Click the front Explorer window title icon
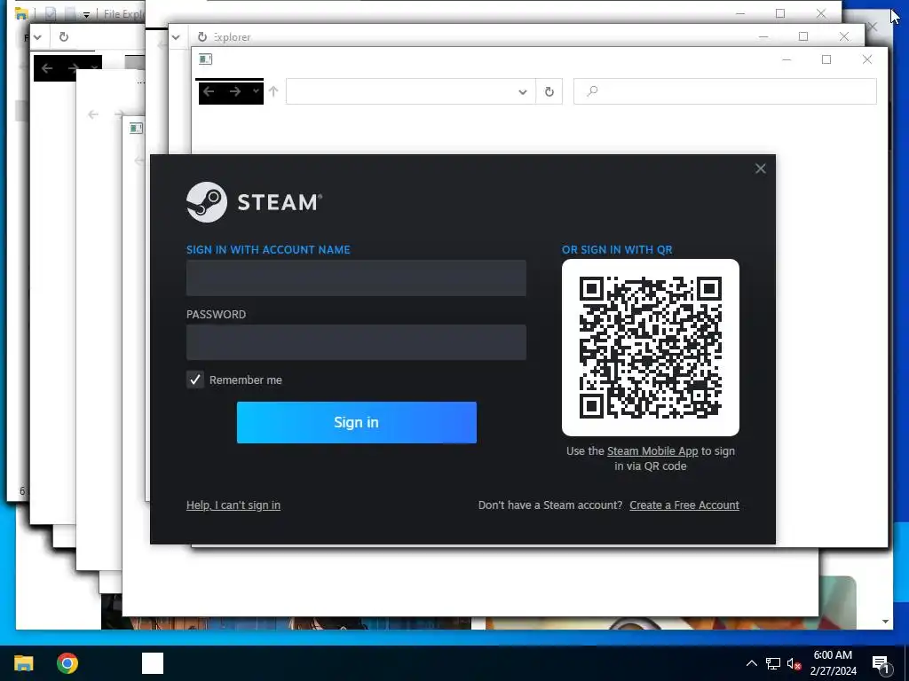909x681 pixels. [x=205, y=59]
